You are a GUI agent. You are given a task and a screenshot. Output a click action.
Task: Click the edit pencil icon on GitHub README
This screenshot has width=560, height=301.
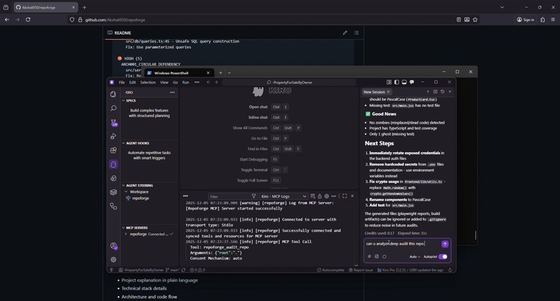[x=345, y=33]
